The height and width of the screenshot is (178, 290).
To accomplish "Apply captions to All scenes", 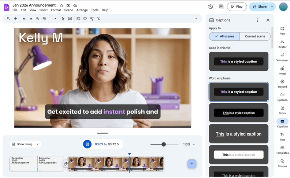I will (x=224, y=37).
